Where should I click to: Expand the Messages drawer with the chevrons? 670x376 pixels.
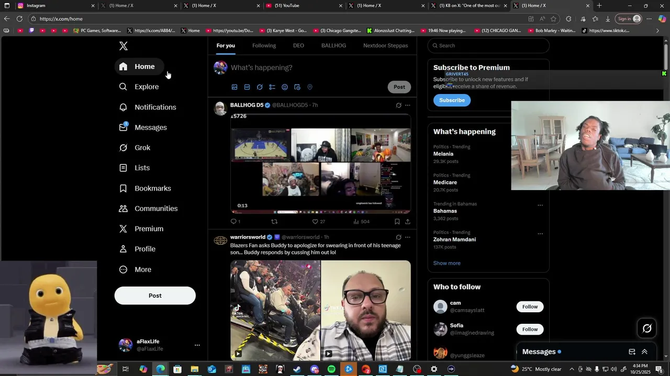pyautogui.click(x=644, y=352)
